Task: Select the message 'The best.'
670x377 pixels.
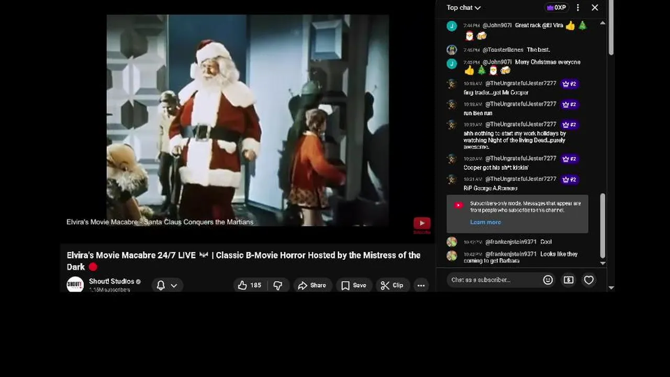Action: point(538,50)
